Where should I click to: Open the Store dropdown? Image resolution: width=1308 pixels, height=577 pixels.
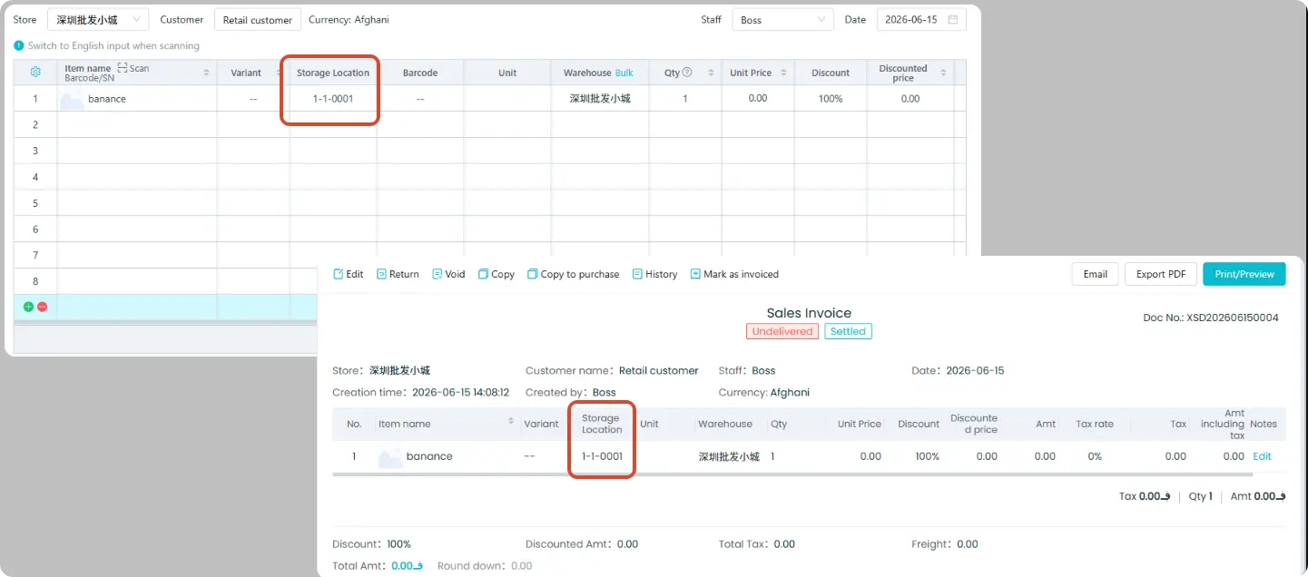pos(98,20)
